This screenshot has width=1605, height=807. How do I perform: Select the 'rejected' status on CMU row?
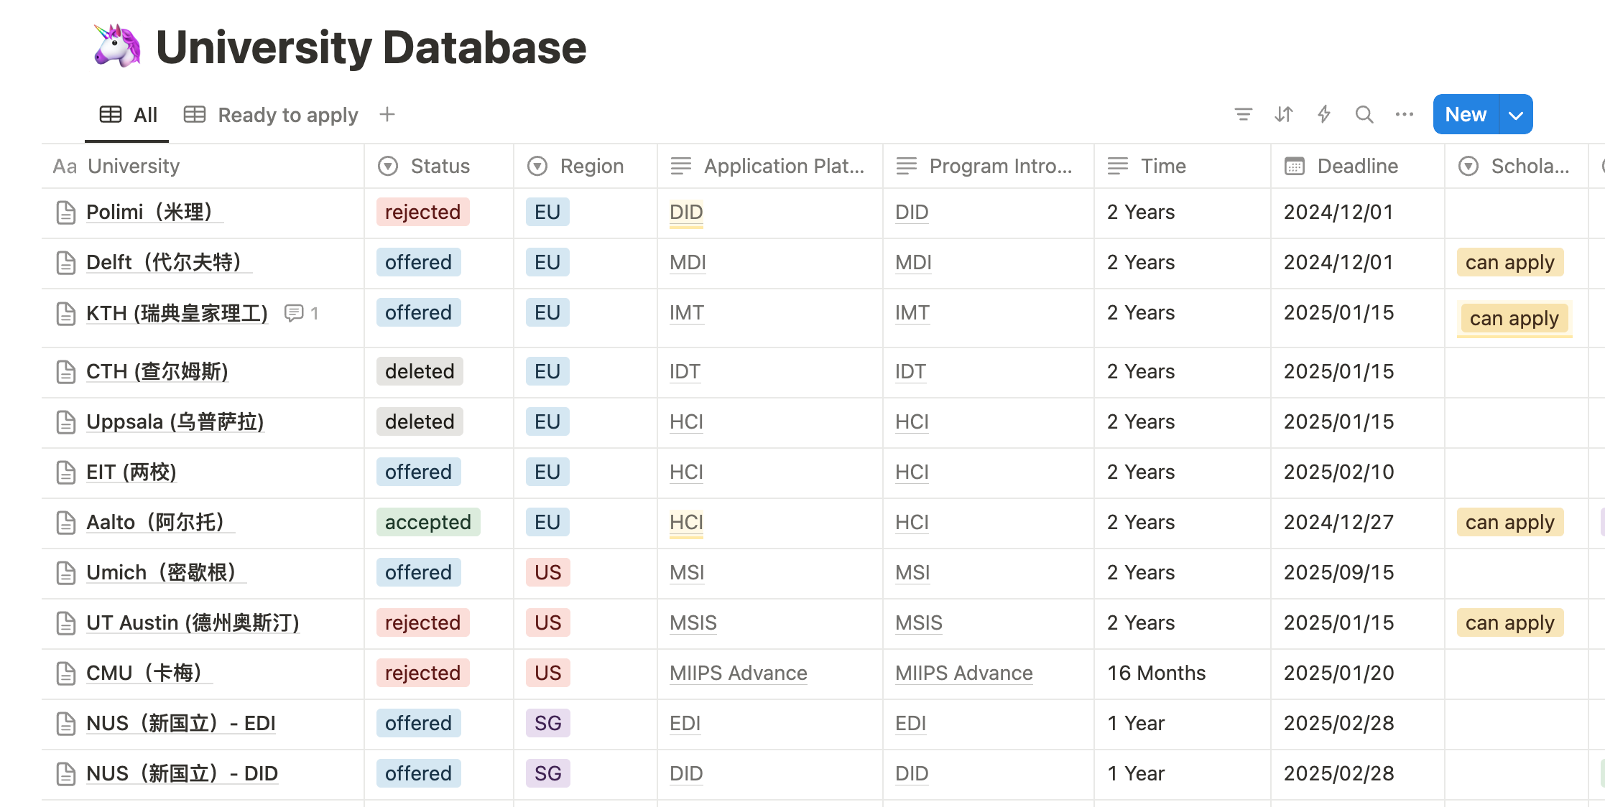coord(422,673)
